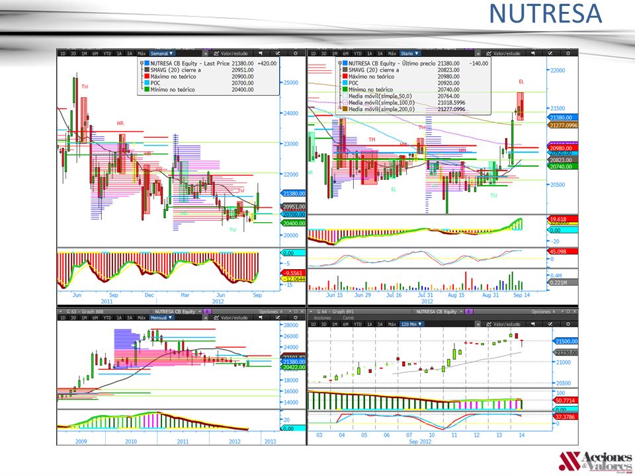Open the Mensual period dropdown in monthly chart
This screenshot has width=635, height=476.
click(161, 318)
